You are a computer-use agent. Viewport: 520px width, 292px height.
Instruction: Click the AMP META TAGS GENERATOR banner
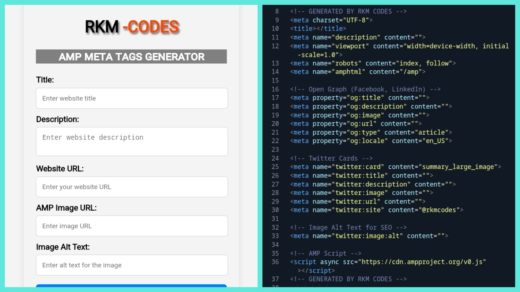coord(131,56)
